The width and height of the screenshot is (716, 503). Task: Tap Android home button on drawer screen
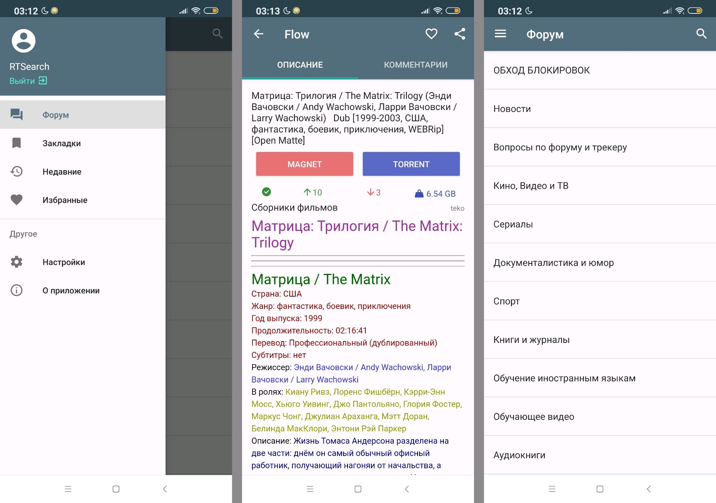point(116,489)
